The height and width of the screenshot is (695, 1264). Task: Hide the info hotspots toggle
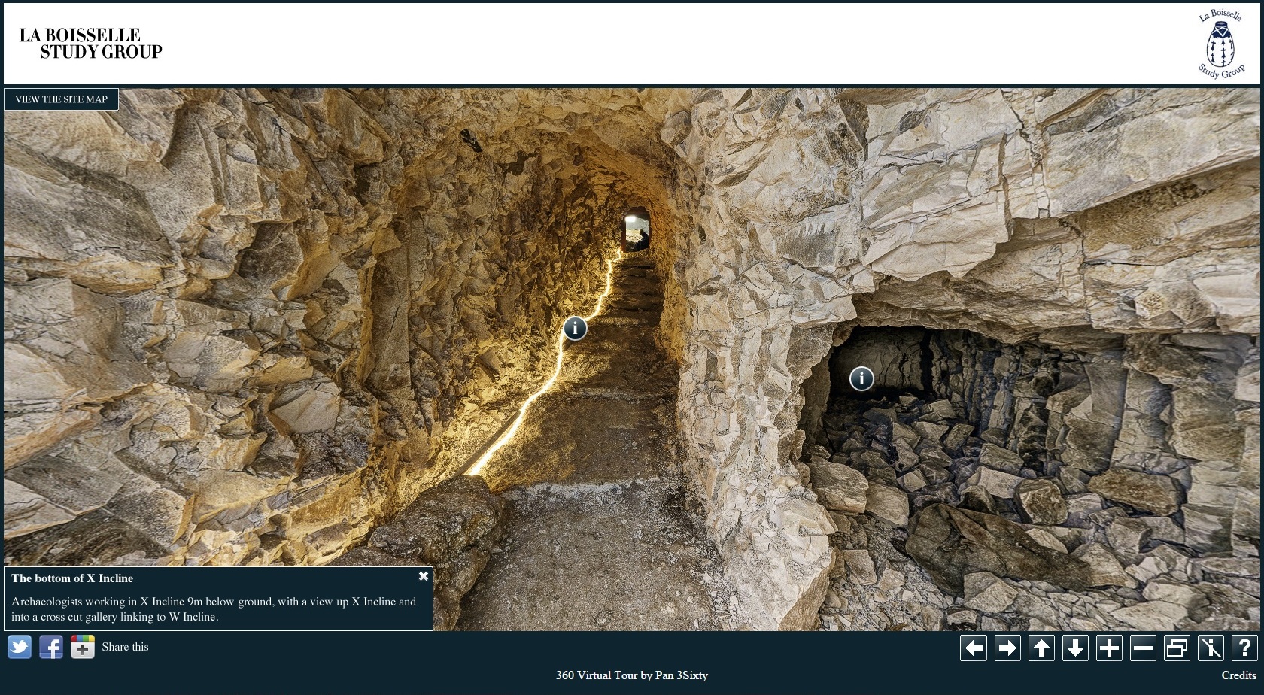(x=1211, y=648)
